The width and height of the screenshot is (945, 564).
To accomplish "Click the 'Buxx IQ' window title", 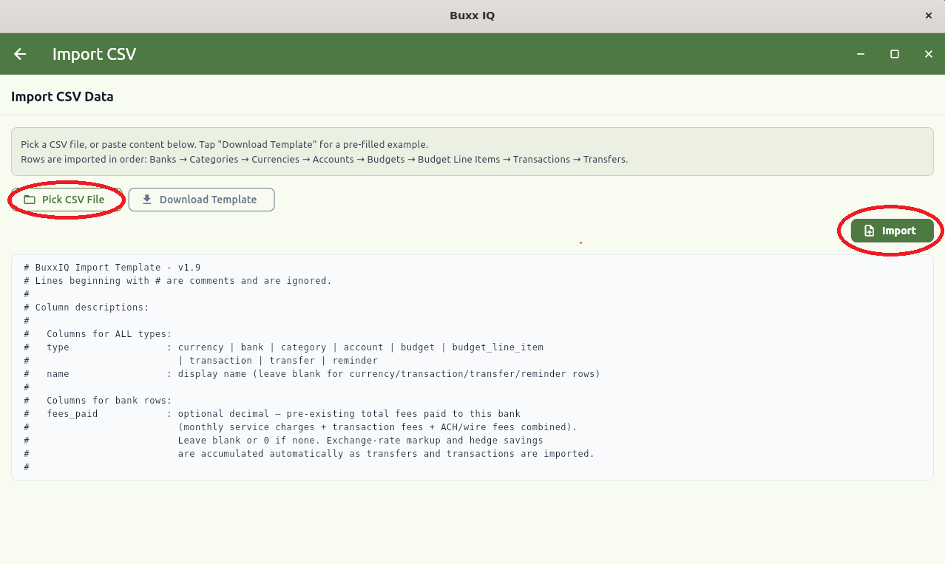I will point(472,16).
